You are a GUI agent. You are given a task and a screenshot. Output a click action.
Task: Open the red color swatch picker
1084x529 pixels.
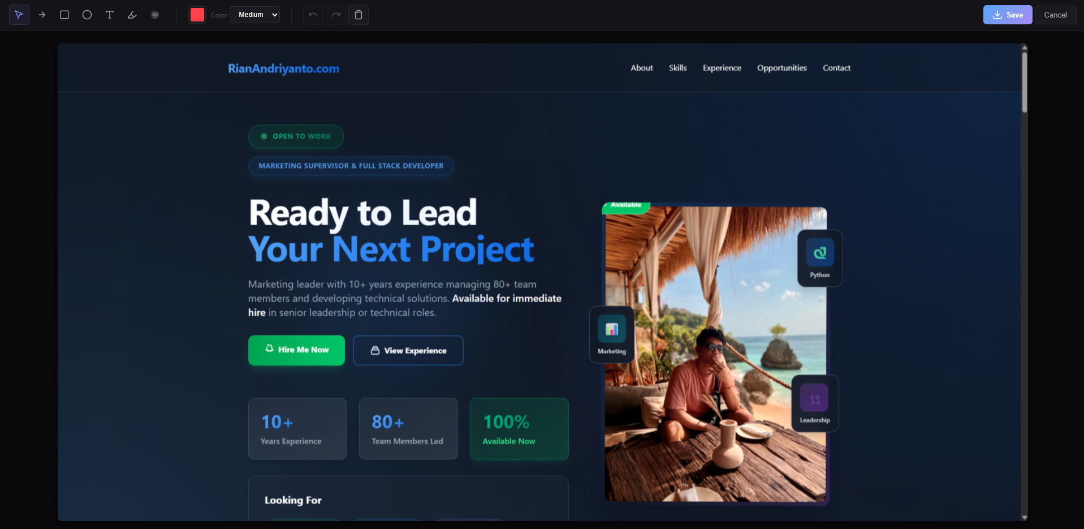[197, 15]
